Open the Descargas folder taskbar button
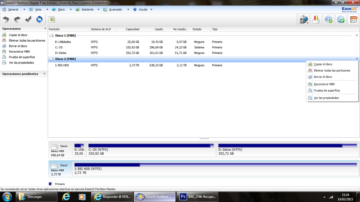360x202 pixels. [x=37, y=196]
